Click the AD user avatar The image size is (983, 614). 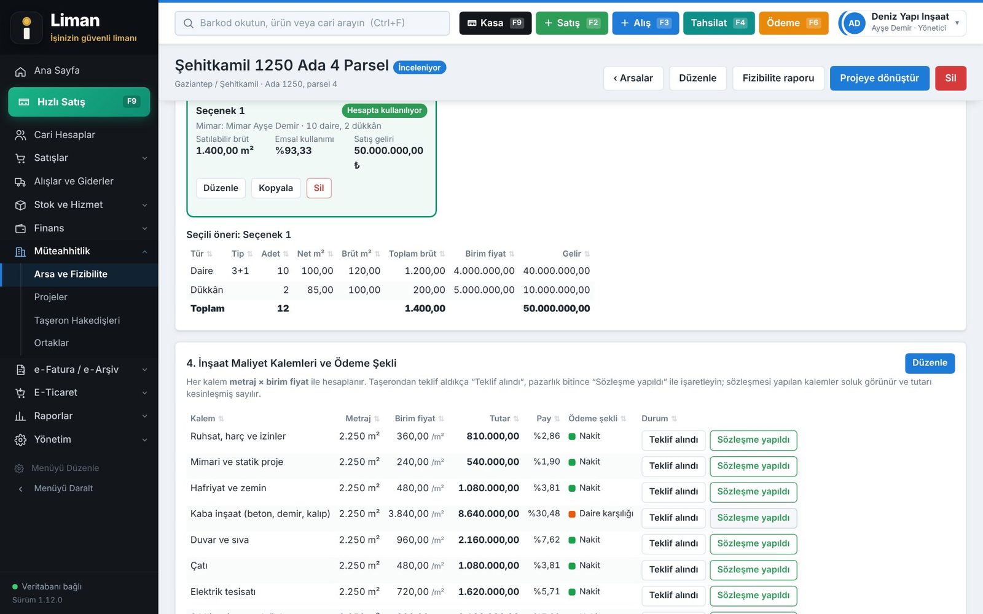854,23
